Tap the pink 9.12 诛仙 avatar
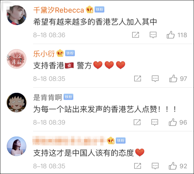The width and height of the screenshot is (194, 174). [x=16, y=59]
